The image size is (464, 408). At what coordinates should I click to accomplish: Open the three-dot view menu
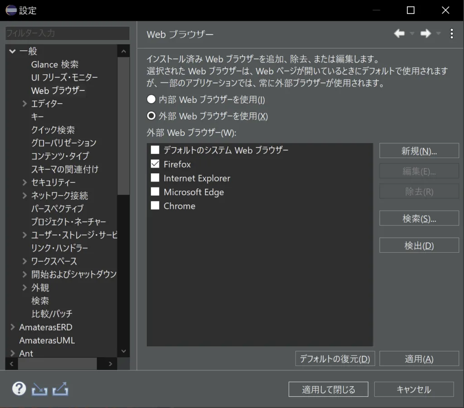452,34
